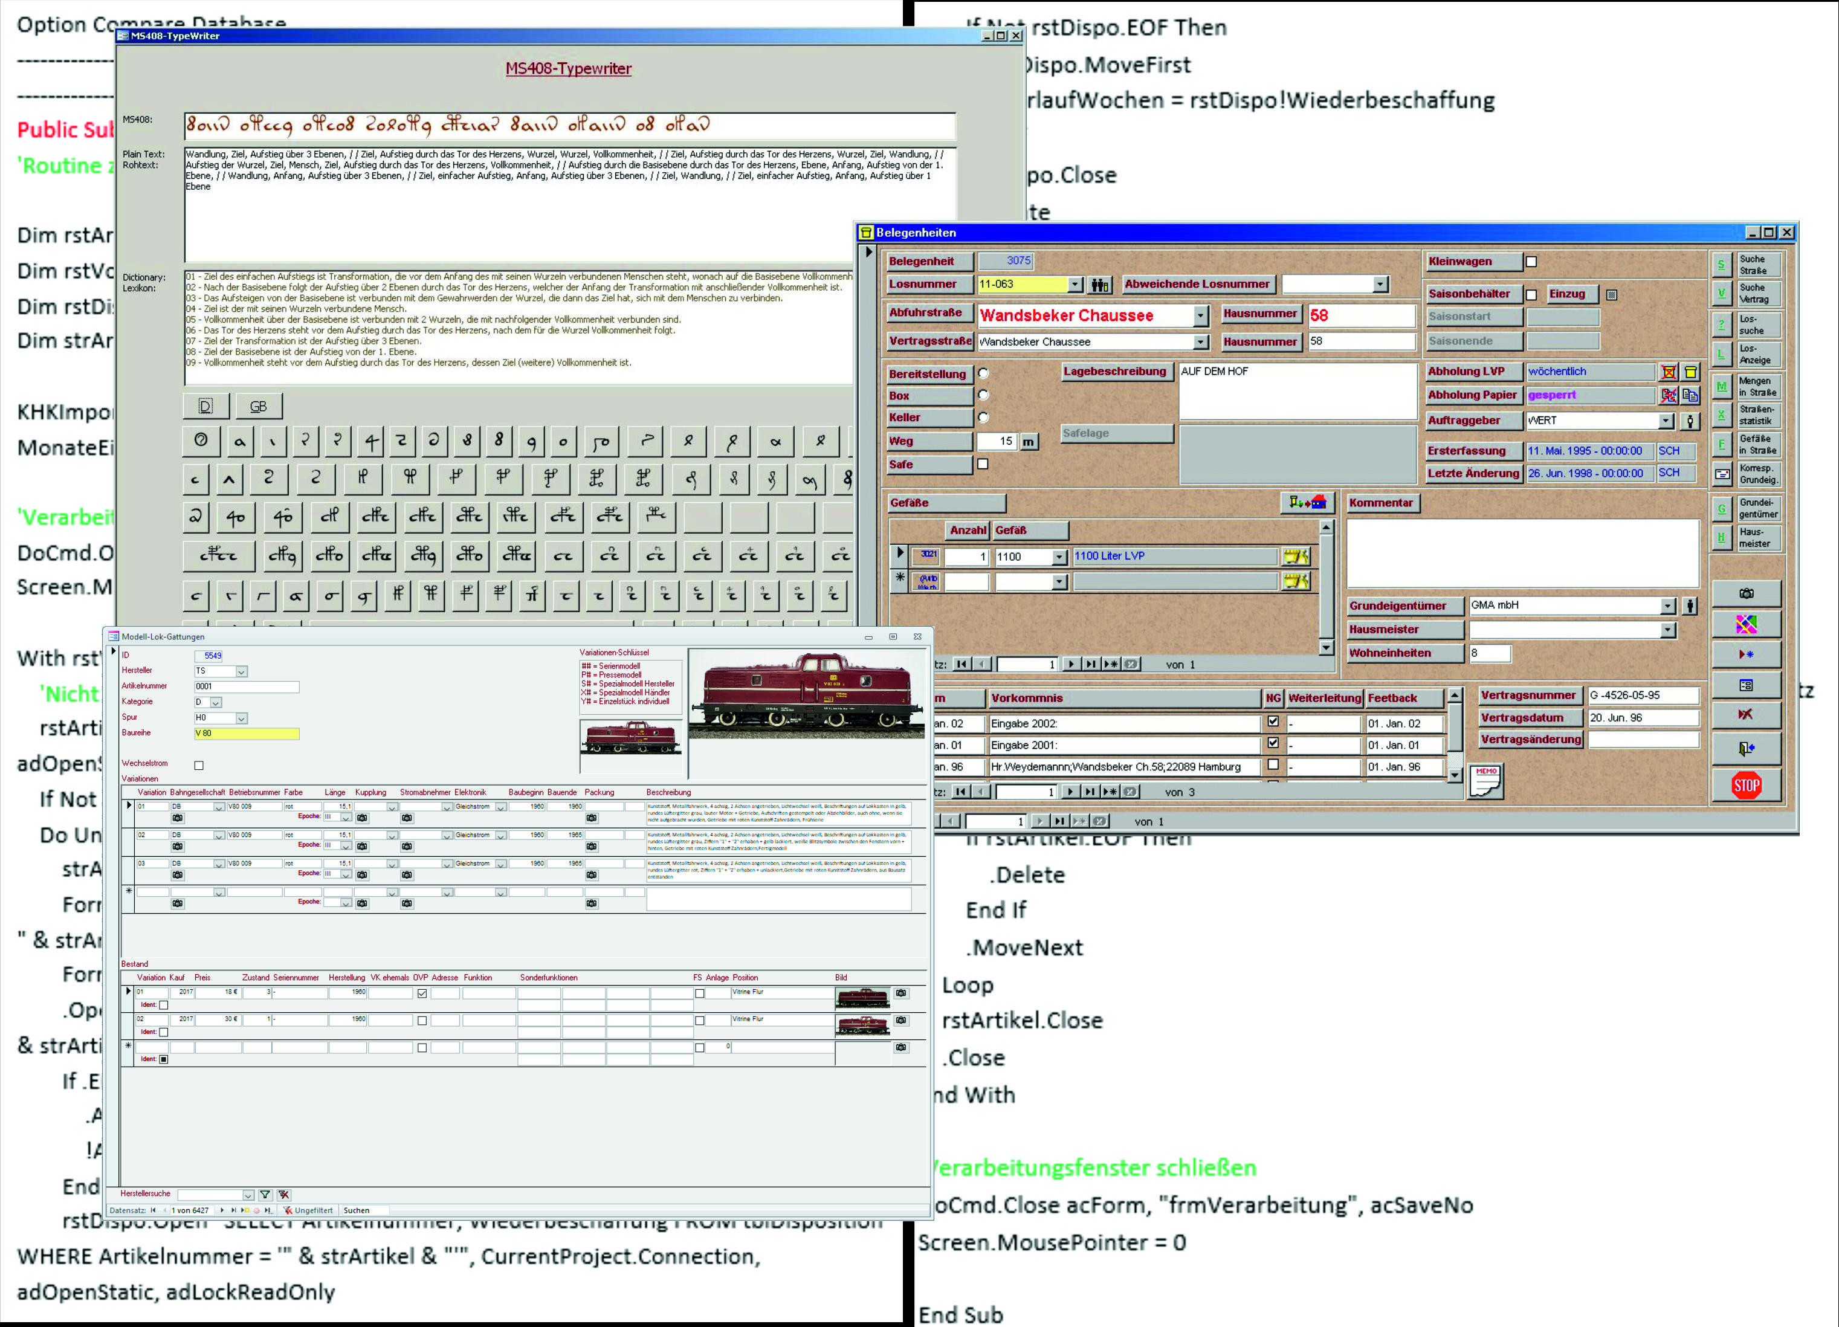
Task: Open the Spur H0 dropdown
Action: click(x=241, y=718)
